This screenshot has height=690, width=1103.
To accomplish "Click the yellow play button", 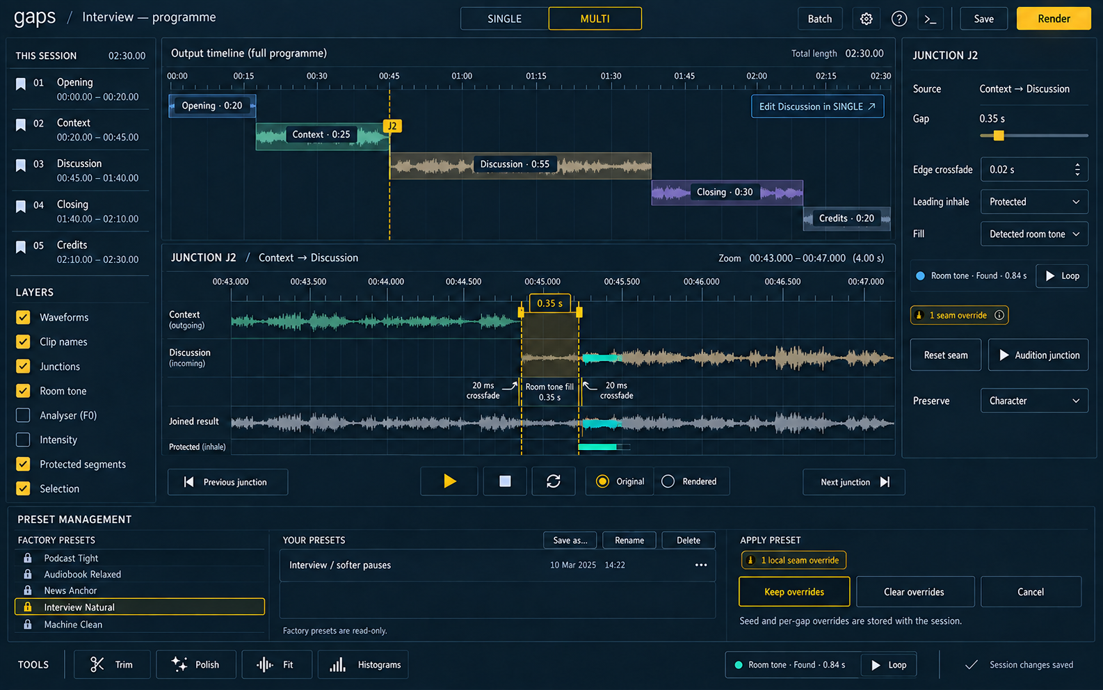I will pos(449,481).
